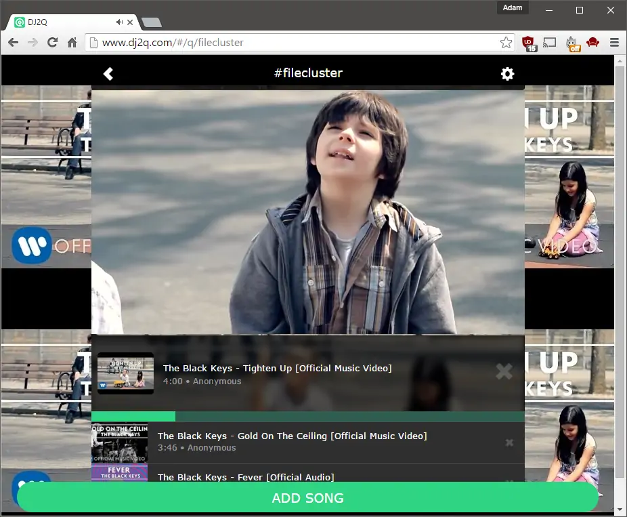Select 'The Black Keys - Tighten Up' title

(x=277, y=368)
